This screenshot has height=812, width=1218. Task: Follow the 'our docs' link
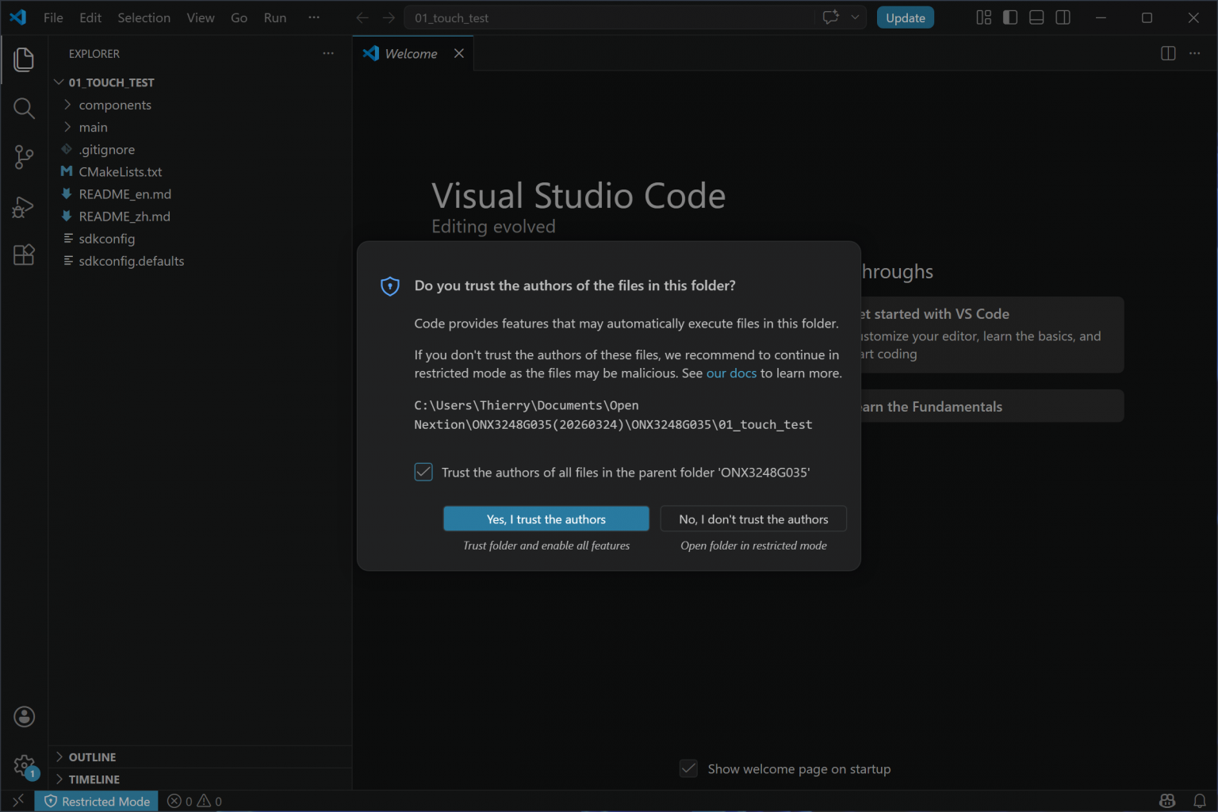[x=731, y=373]
